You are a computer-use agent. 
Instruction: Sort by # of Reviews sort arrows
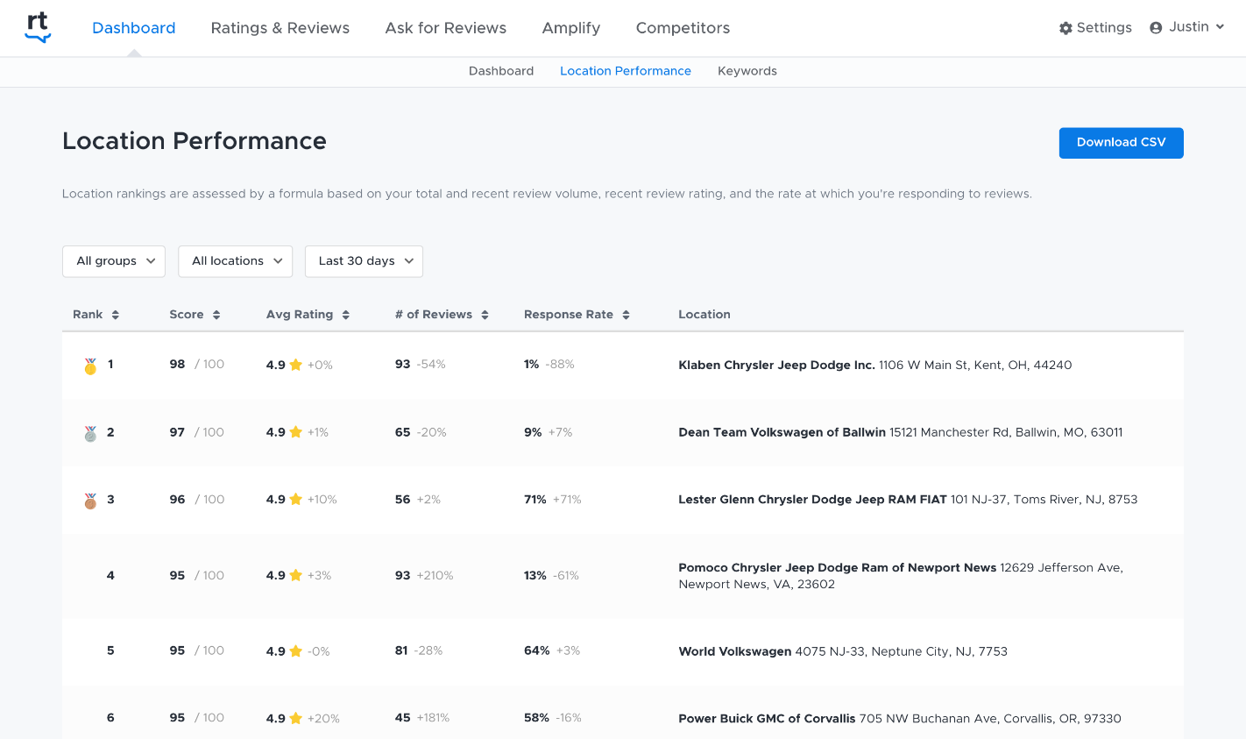485,315
